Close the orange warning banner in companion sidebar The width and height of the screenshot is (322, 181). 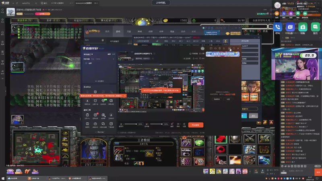[x=125, y=96]
